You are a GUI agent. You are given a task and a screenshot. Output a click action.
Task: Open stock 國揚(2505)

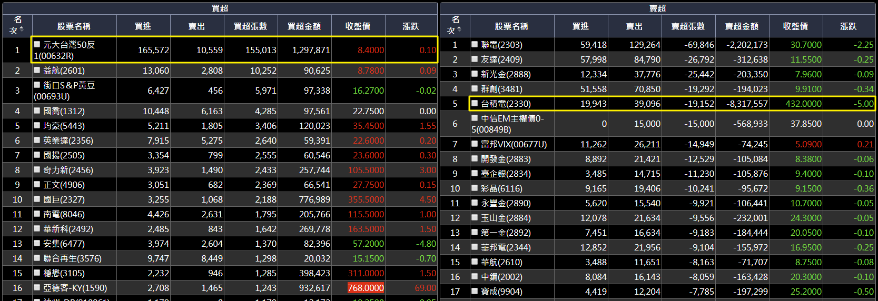(64, 155)
